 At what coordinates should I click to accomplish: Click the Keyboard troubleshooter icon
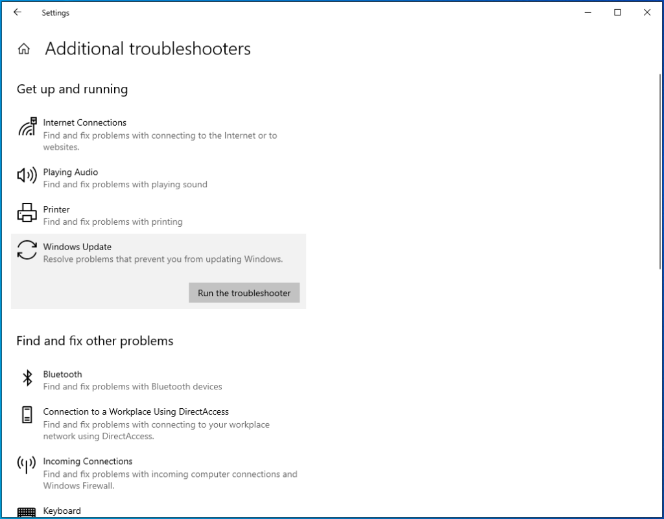tap(27, 512)
